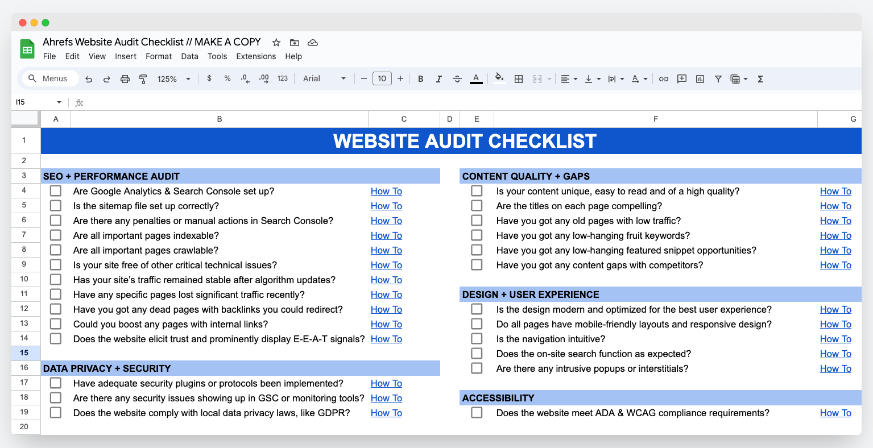Create a filter using the filter icon
The image size is (873, 448).
point(718,78)
